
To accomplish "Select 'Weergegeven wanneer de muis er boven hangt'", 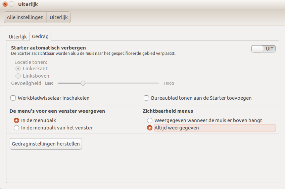I will point(150,120).
